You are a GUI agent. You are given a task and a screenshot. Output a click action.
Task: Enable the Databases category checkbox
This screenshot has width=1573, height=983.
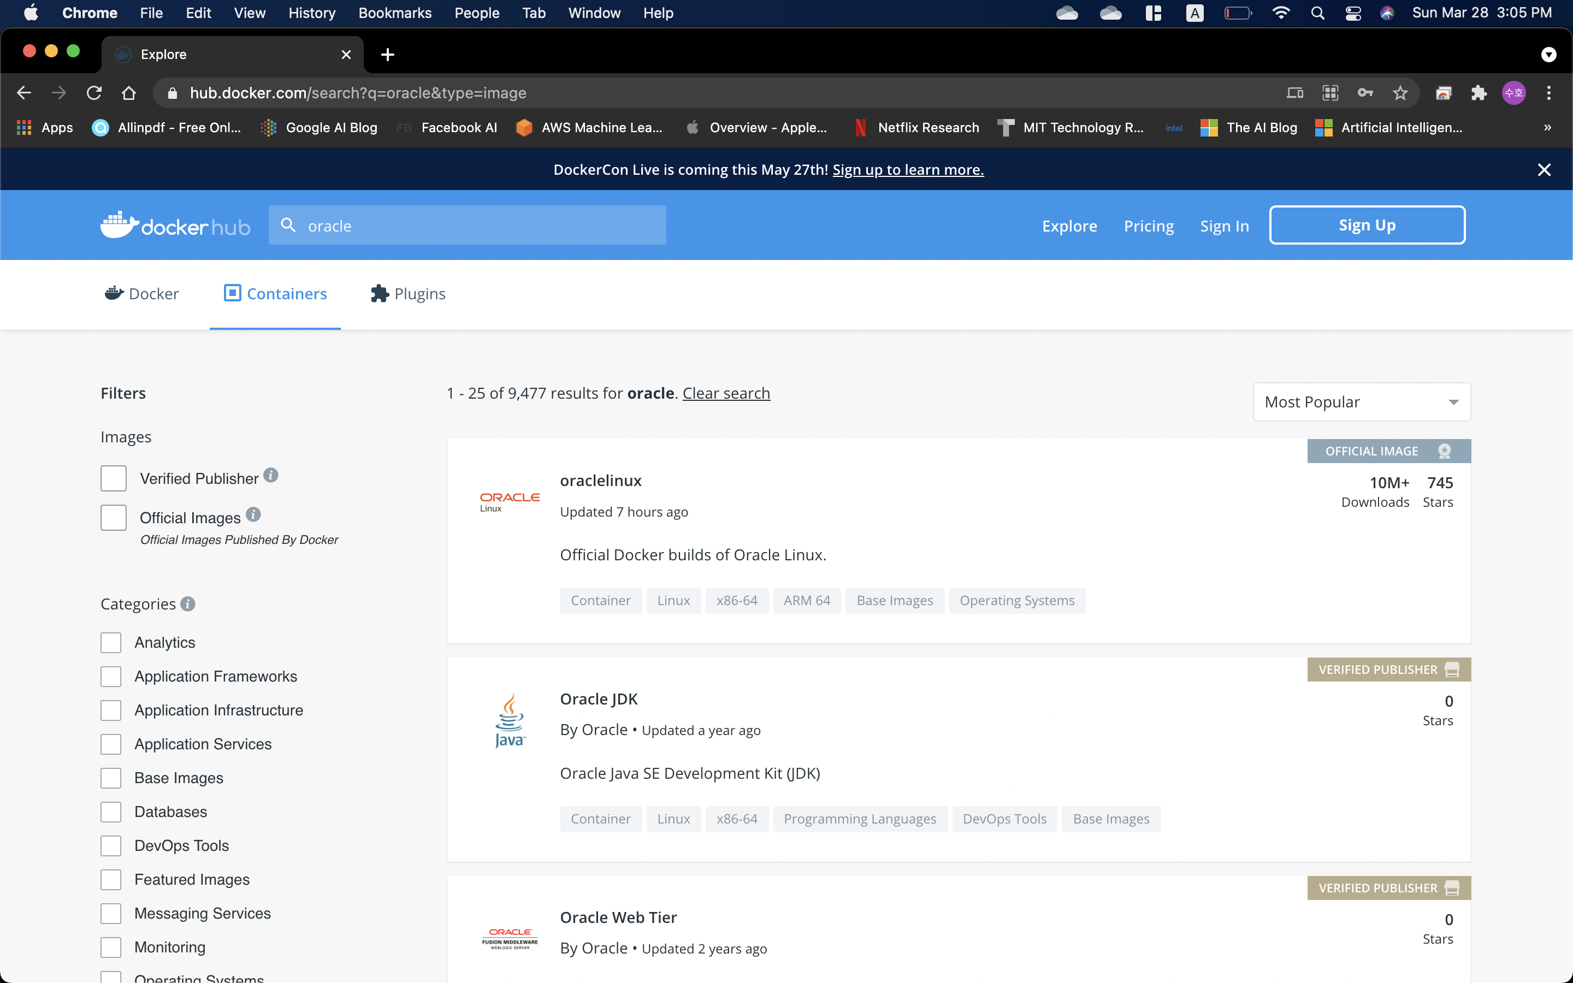coord(111,812)
